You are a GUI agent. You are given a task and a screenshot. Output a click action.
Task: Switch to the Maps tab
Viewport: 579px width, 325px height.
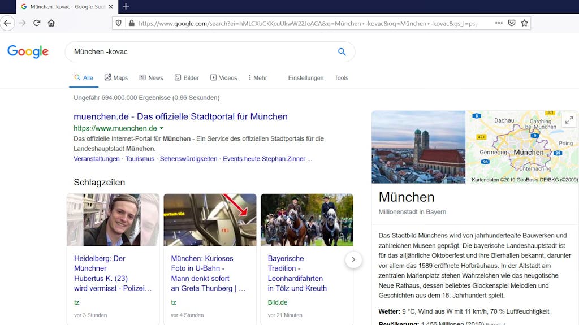(x=116, y=78)
